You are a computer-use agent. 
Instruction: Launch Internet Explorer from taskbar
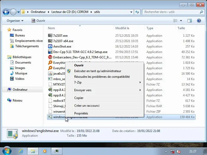coord(21,151)
